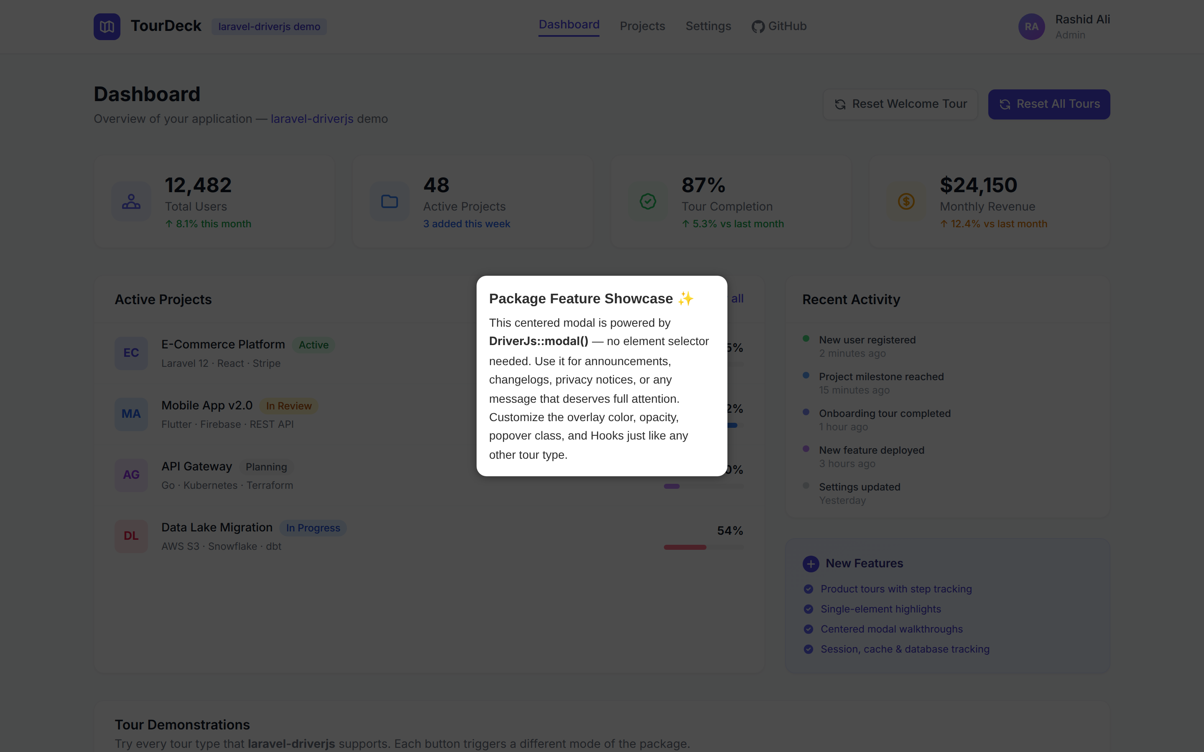Click the 54% progress value
Screen dimensions: 1204x752
pos(730,531)
